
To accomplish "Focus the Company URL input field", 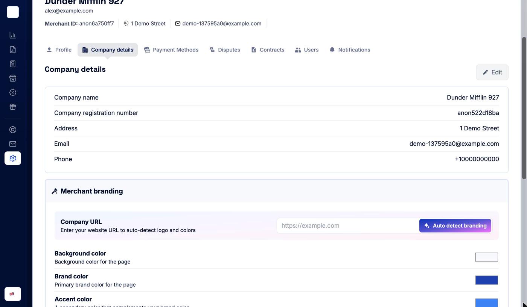I will point(348,226).
